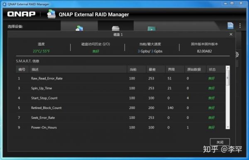Image resolution: width=249 pixels, height=160 pixels.
Task: Click the 选择设备 label
Action: tap(15, 27)
